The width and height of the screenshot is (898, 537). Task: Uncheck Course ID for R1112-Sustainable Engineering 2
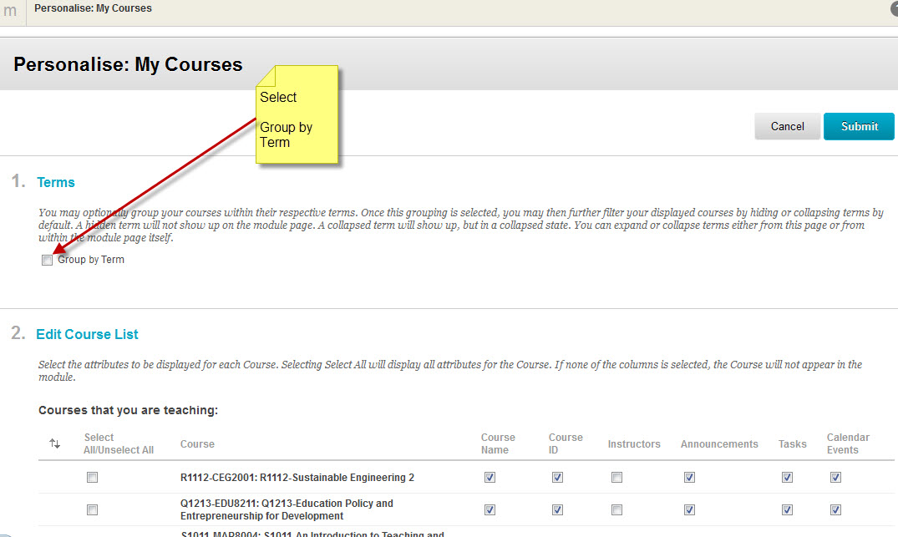point(557,478)
